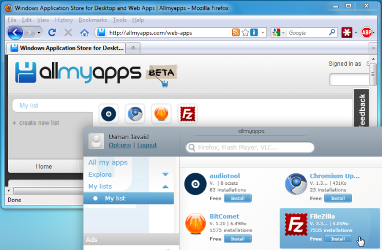Viewport: 382px width, 250px height.
Task: Open the Tools menu
Action: coord(119,20)
